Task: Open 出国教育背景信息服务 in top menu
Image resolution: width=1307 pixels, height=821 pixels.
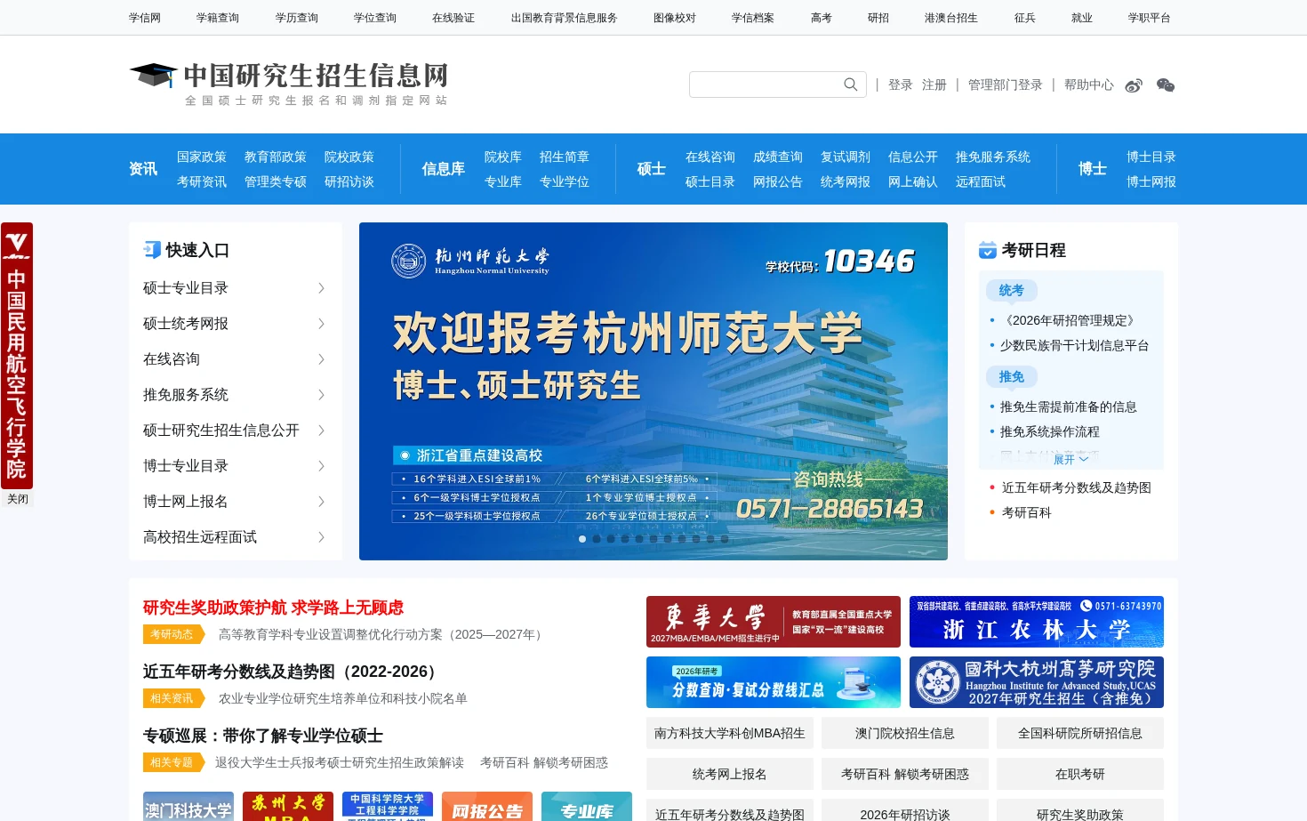Action: 565,18
